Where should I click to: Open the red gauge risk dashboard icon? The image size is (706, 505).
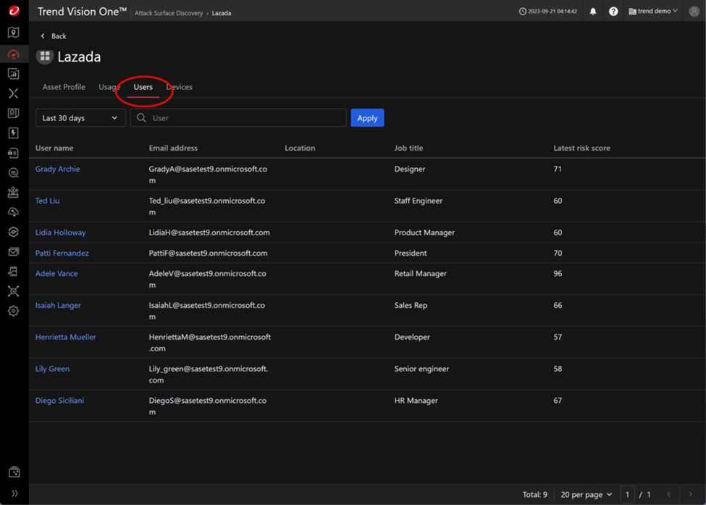pos(14,54)
